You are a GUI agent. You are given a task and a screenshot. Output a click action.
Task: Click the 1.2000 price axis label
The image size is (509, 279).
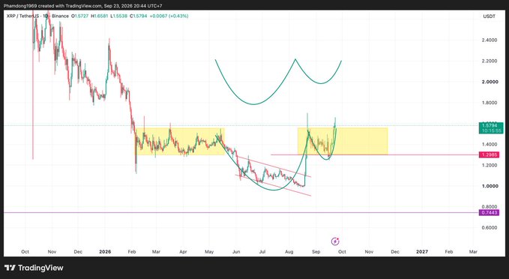coord(490,165)
